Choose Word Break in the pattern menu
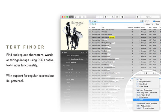The width and height of the screenshot is (161, 112). click(146, 95)
